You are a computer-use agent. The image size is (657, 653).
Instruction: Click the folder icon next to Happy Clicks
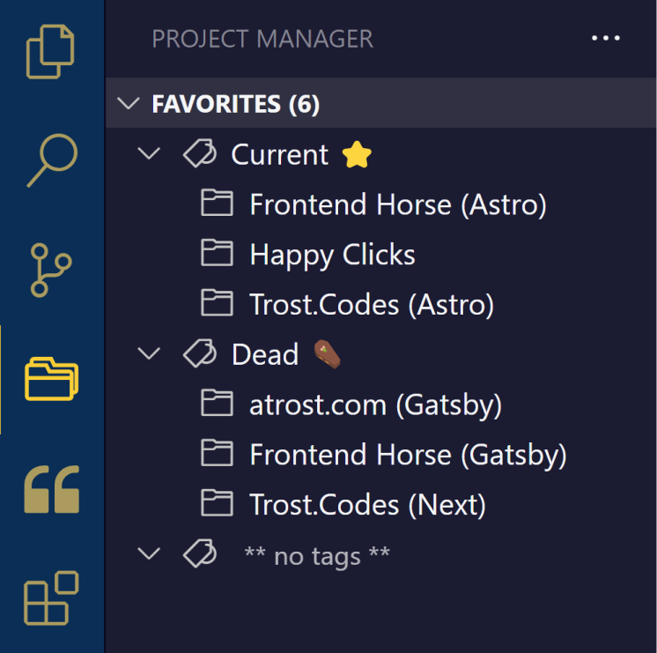(x=217, y=253)
